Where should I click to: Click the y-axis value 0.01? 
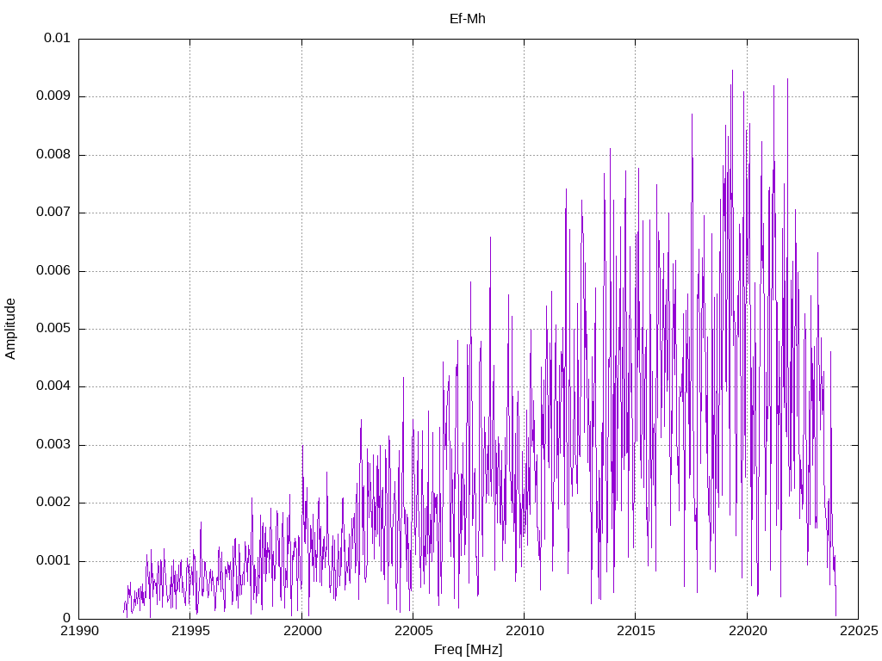pyautogui.click(x=57, y=38)
